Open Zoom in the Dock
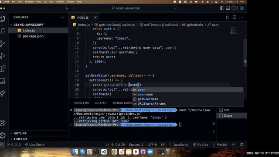This screenshot has height=157, width=279. [x=150, y=152]
